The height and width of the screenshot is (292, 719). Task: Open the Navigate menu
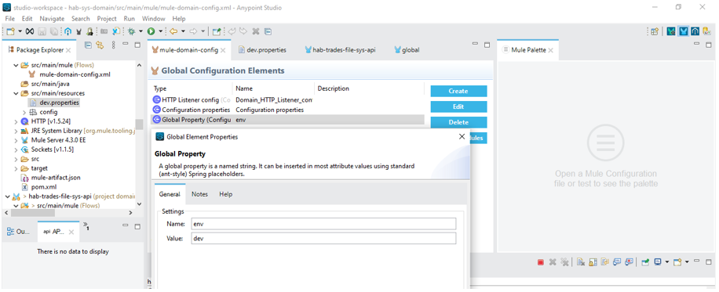[52, 19]
